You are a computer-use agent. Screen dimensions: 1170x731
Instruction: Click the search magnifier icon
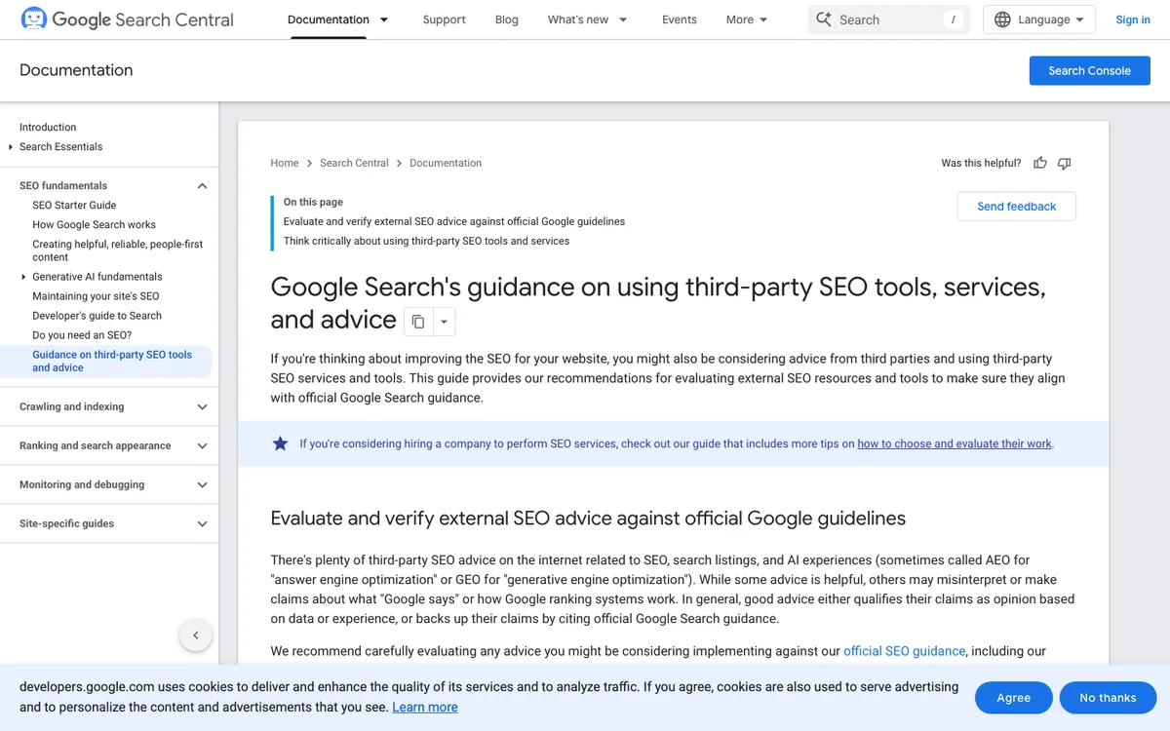pos(824,19)
